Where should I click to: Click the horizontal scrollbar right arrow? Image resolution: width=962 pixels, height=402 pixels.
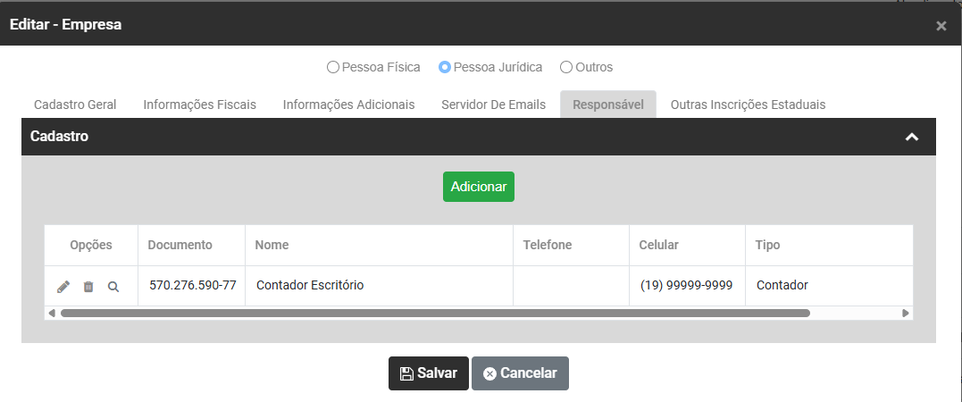[x=906, y=314]
